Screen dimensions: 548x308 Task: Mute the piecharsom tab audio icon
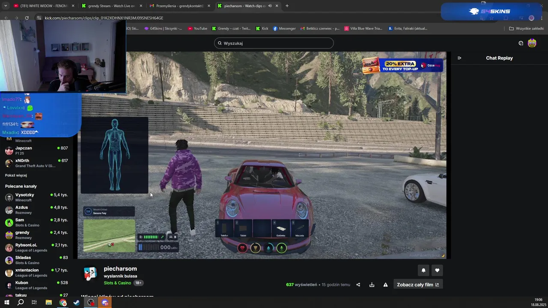[270, 6]
